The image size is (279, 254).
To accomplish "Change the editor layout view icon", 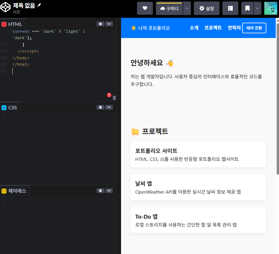I will point(230,8).
